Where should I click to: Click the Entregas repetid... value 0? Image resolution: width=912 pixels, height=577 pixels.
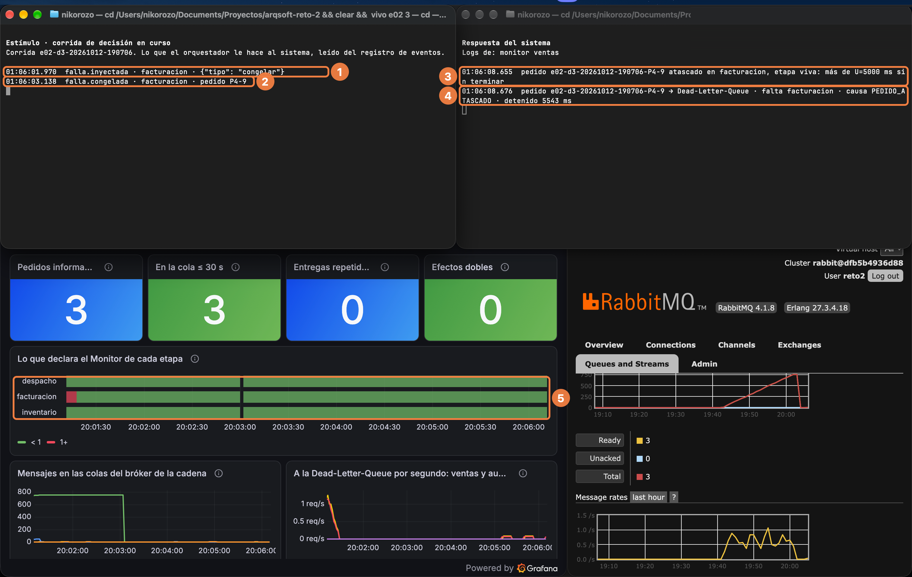(x=352, y=310)
